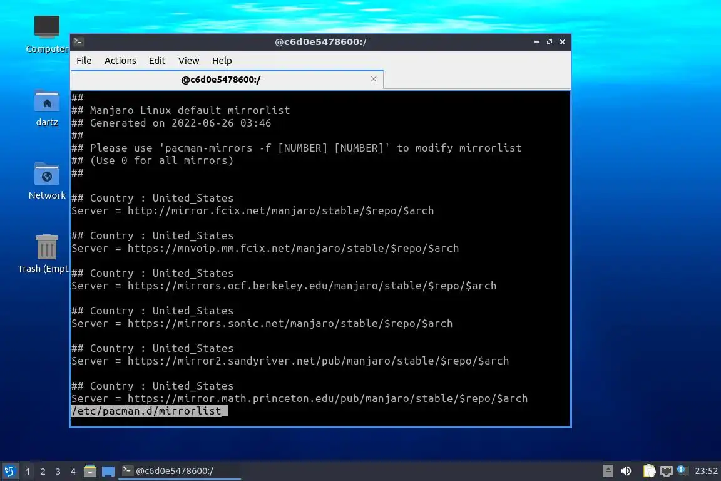Click the highlighted /etc/pacman.d/mirrorlist status line
Viewport: 721px width, 481px height.
pos(150,411)
